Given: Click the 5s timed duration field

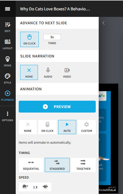Looking at the screenshot, I should click(52, 37).
